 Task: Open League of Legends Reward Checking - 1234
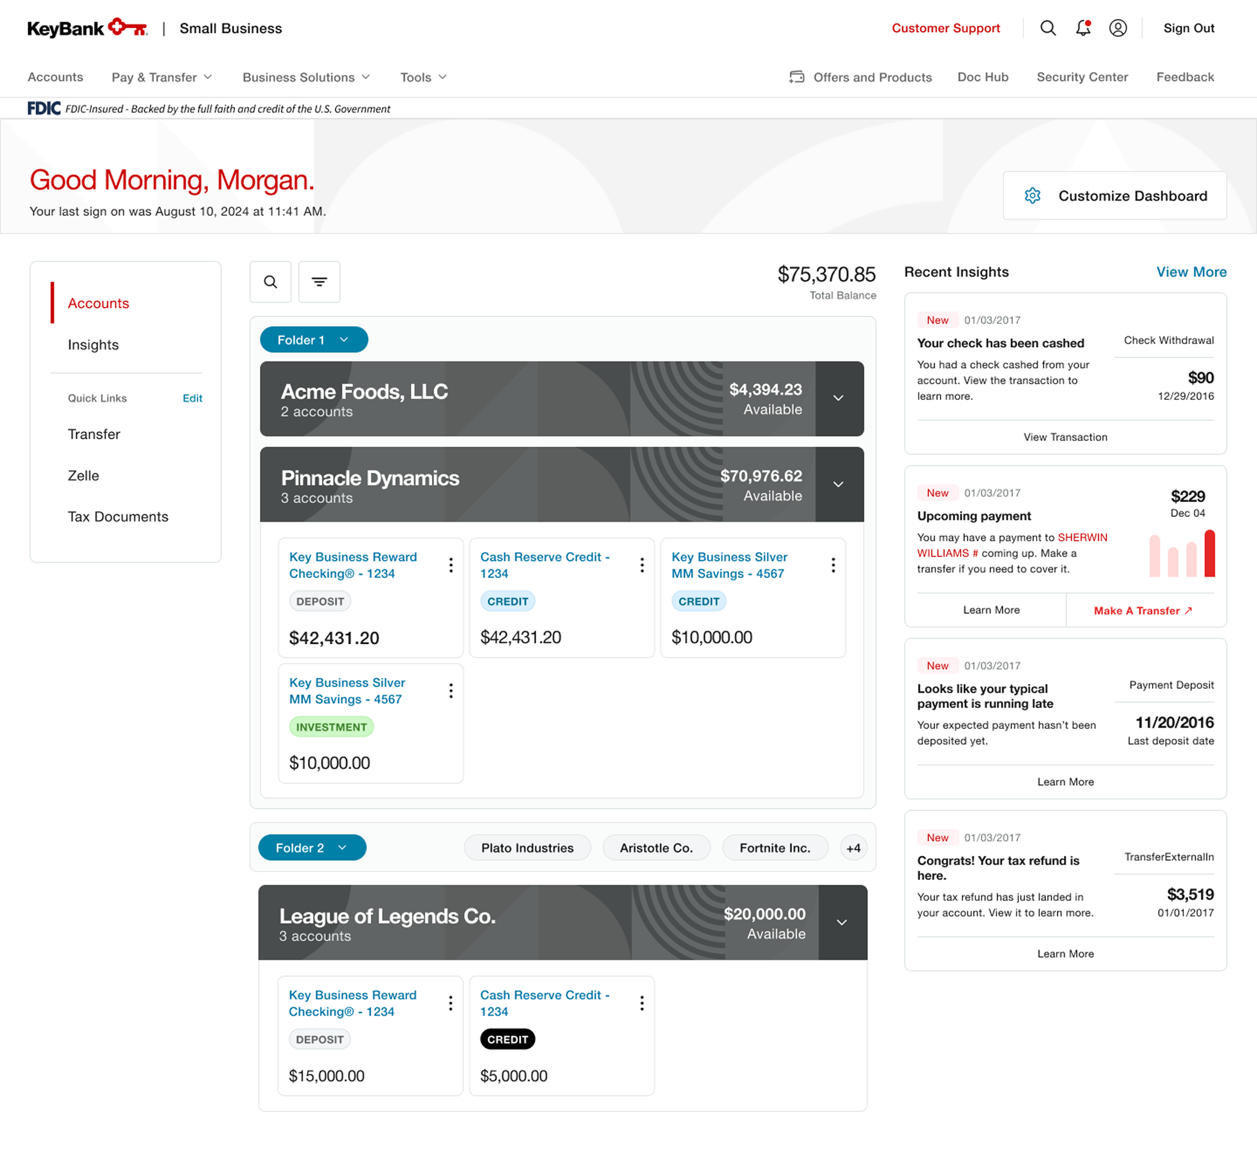click(352, 1004)
